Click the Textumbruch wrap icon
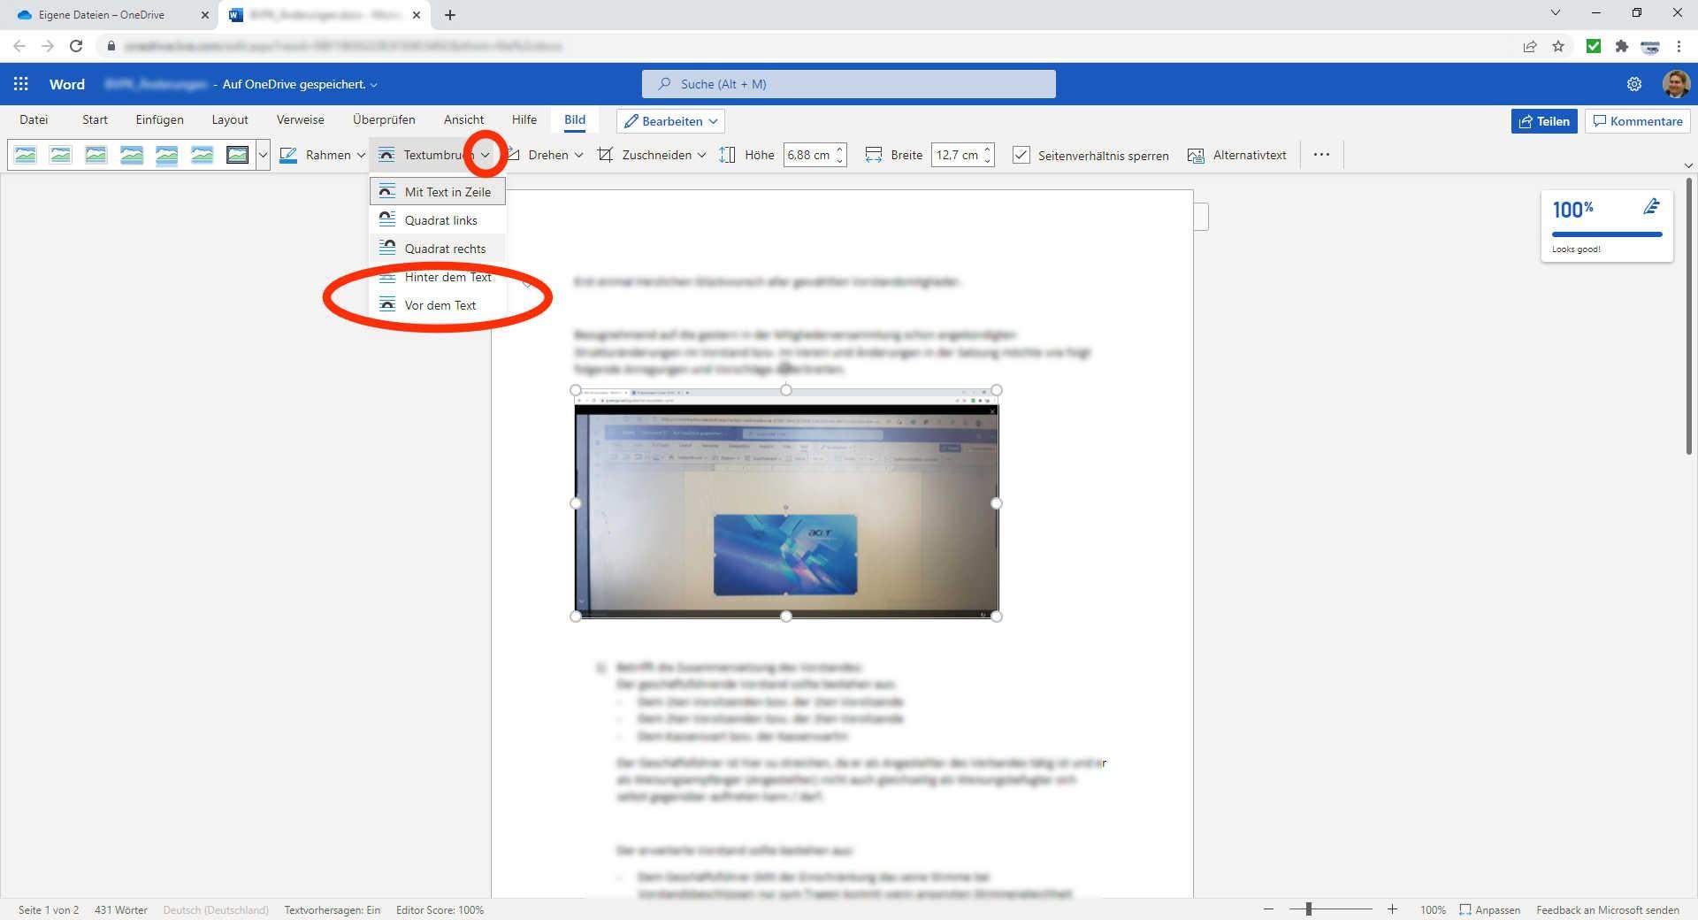The image size is (1698, 920). click(x=386, y=155)
